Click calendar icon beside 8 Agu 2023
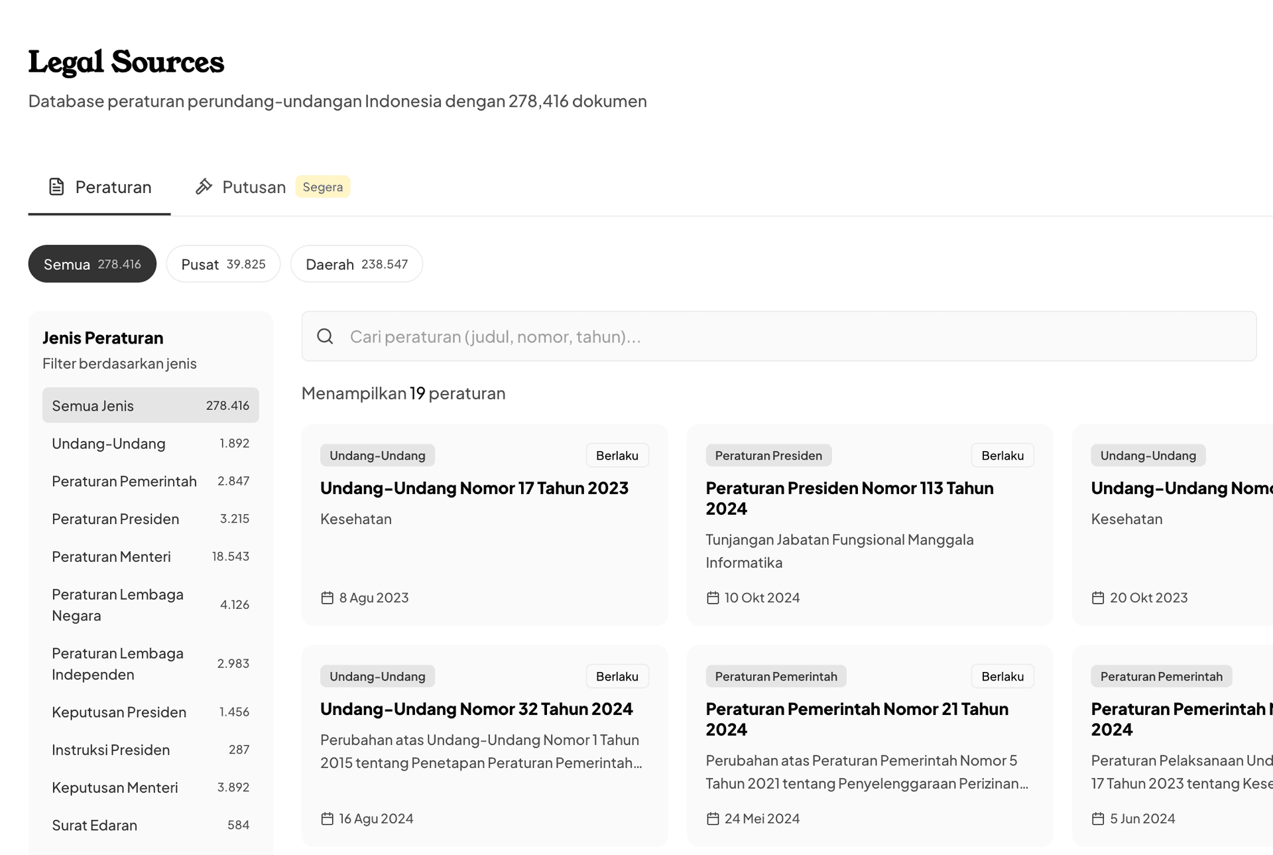 (327, 598)
